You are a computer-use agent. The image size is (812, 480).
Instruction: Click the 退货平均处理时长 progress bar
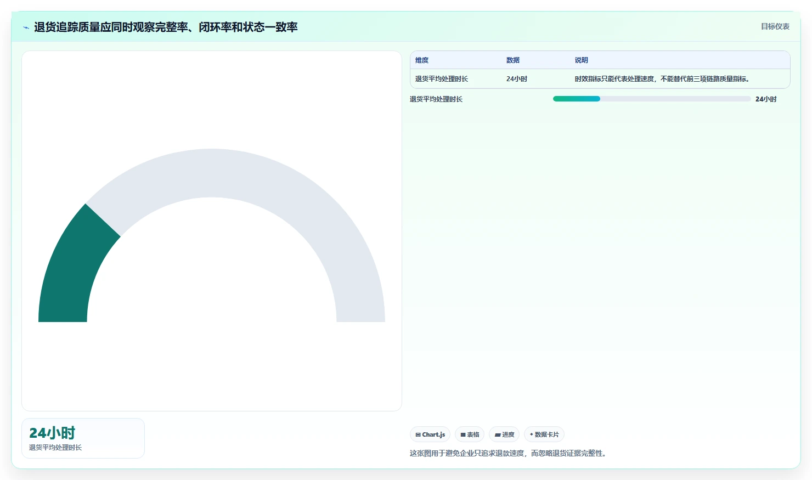[652, 99]
